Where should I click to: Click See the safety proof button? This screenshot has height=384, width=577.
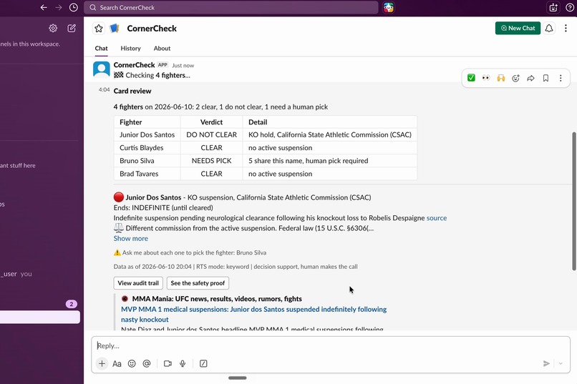click(x=198, y=283)
